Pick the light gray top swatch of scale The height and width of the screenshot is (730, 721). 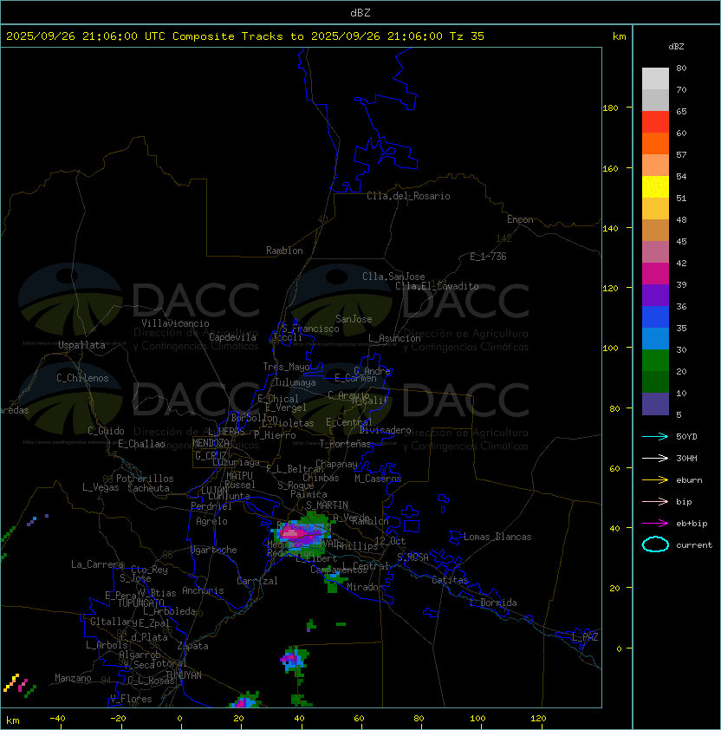(655, 79)
